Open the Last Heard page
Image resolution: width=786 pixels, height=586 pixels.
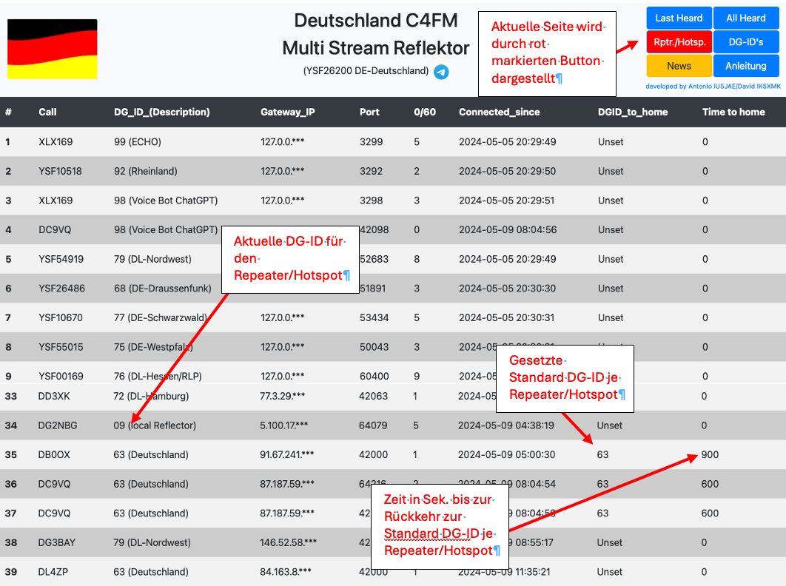679,18
